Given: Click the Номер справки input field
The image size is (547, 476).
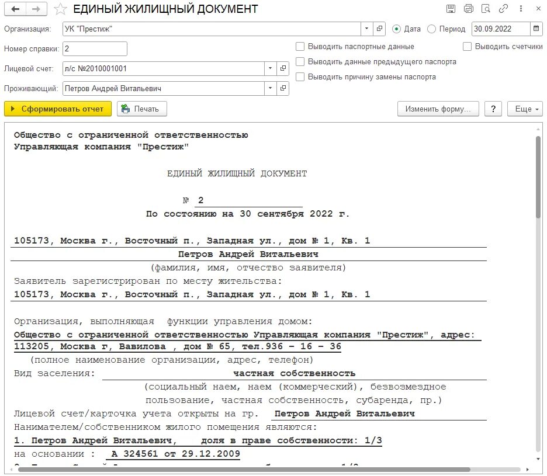Looking at the screenshot, I should (x=95, y=49).
